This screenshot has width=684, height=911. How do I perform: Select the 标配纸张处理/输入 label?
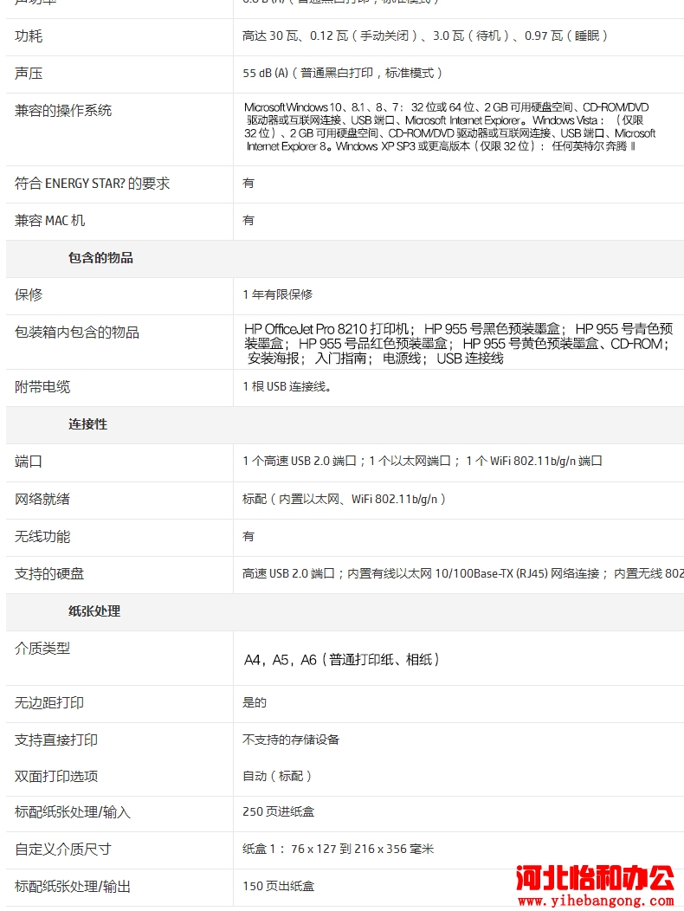[x=73, y=812]
